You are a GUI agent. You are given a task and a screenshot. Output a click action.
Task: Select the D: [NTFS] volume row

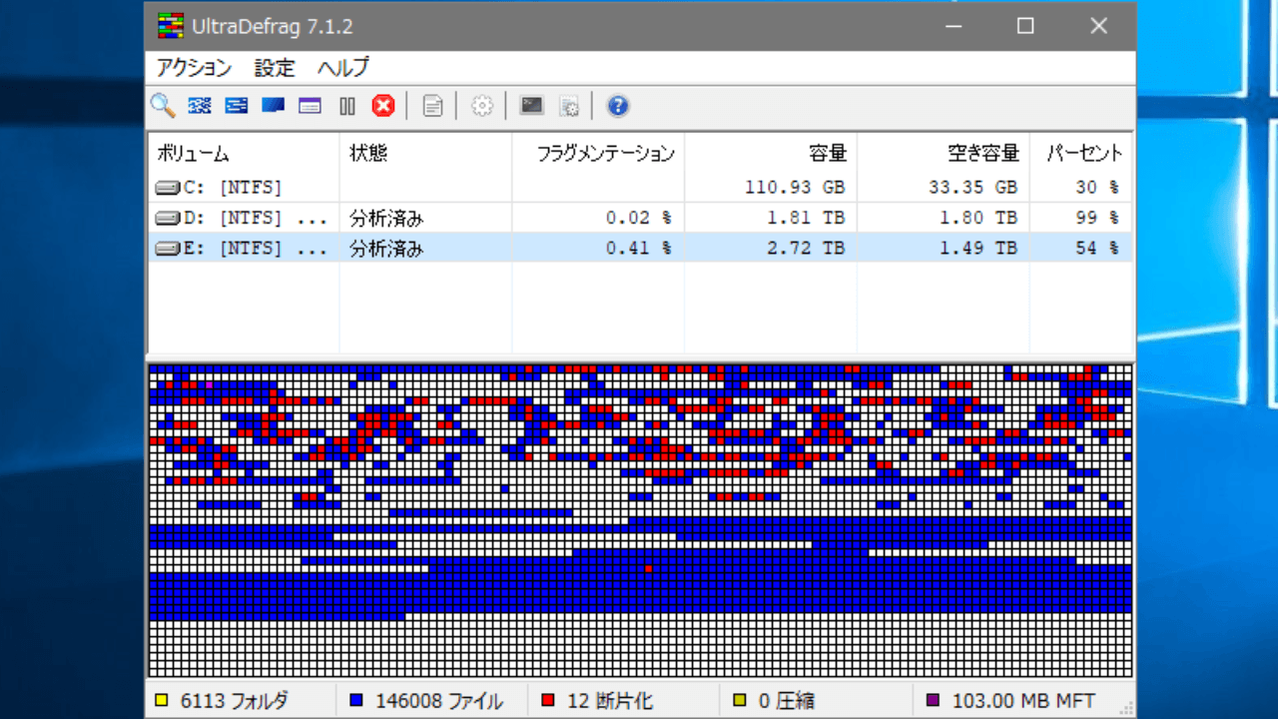click(640, 218)
